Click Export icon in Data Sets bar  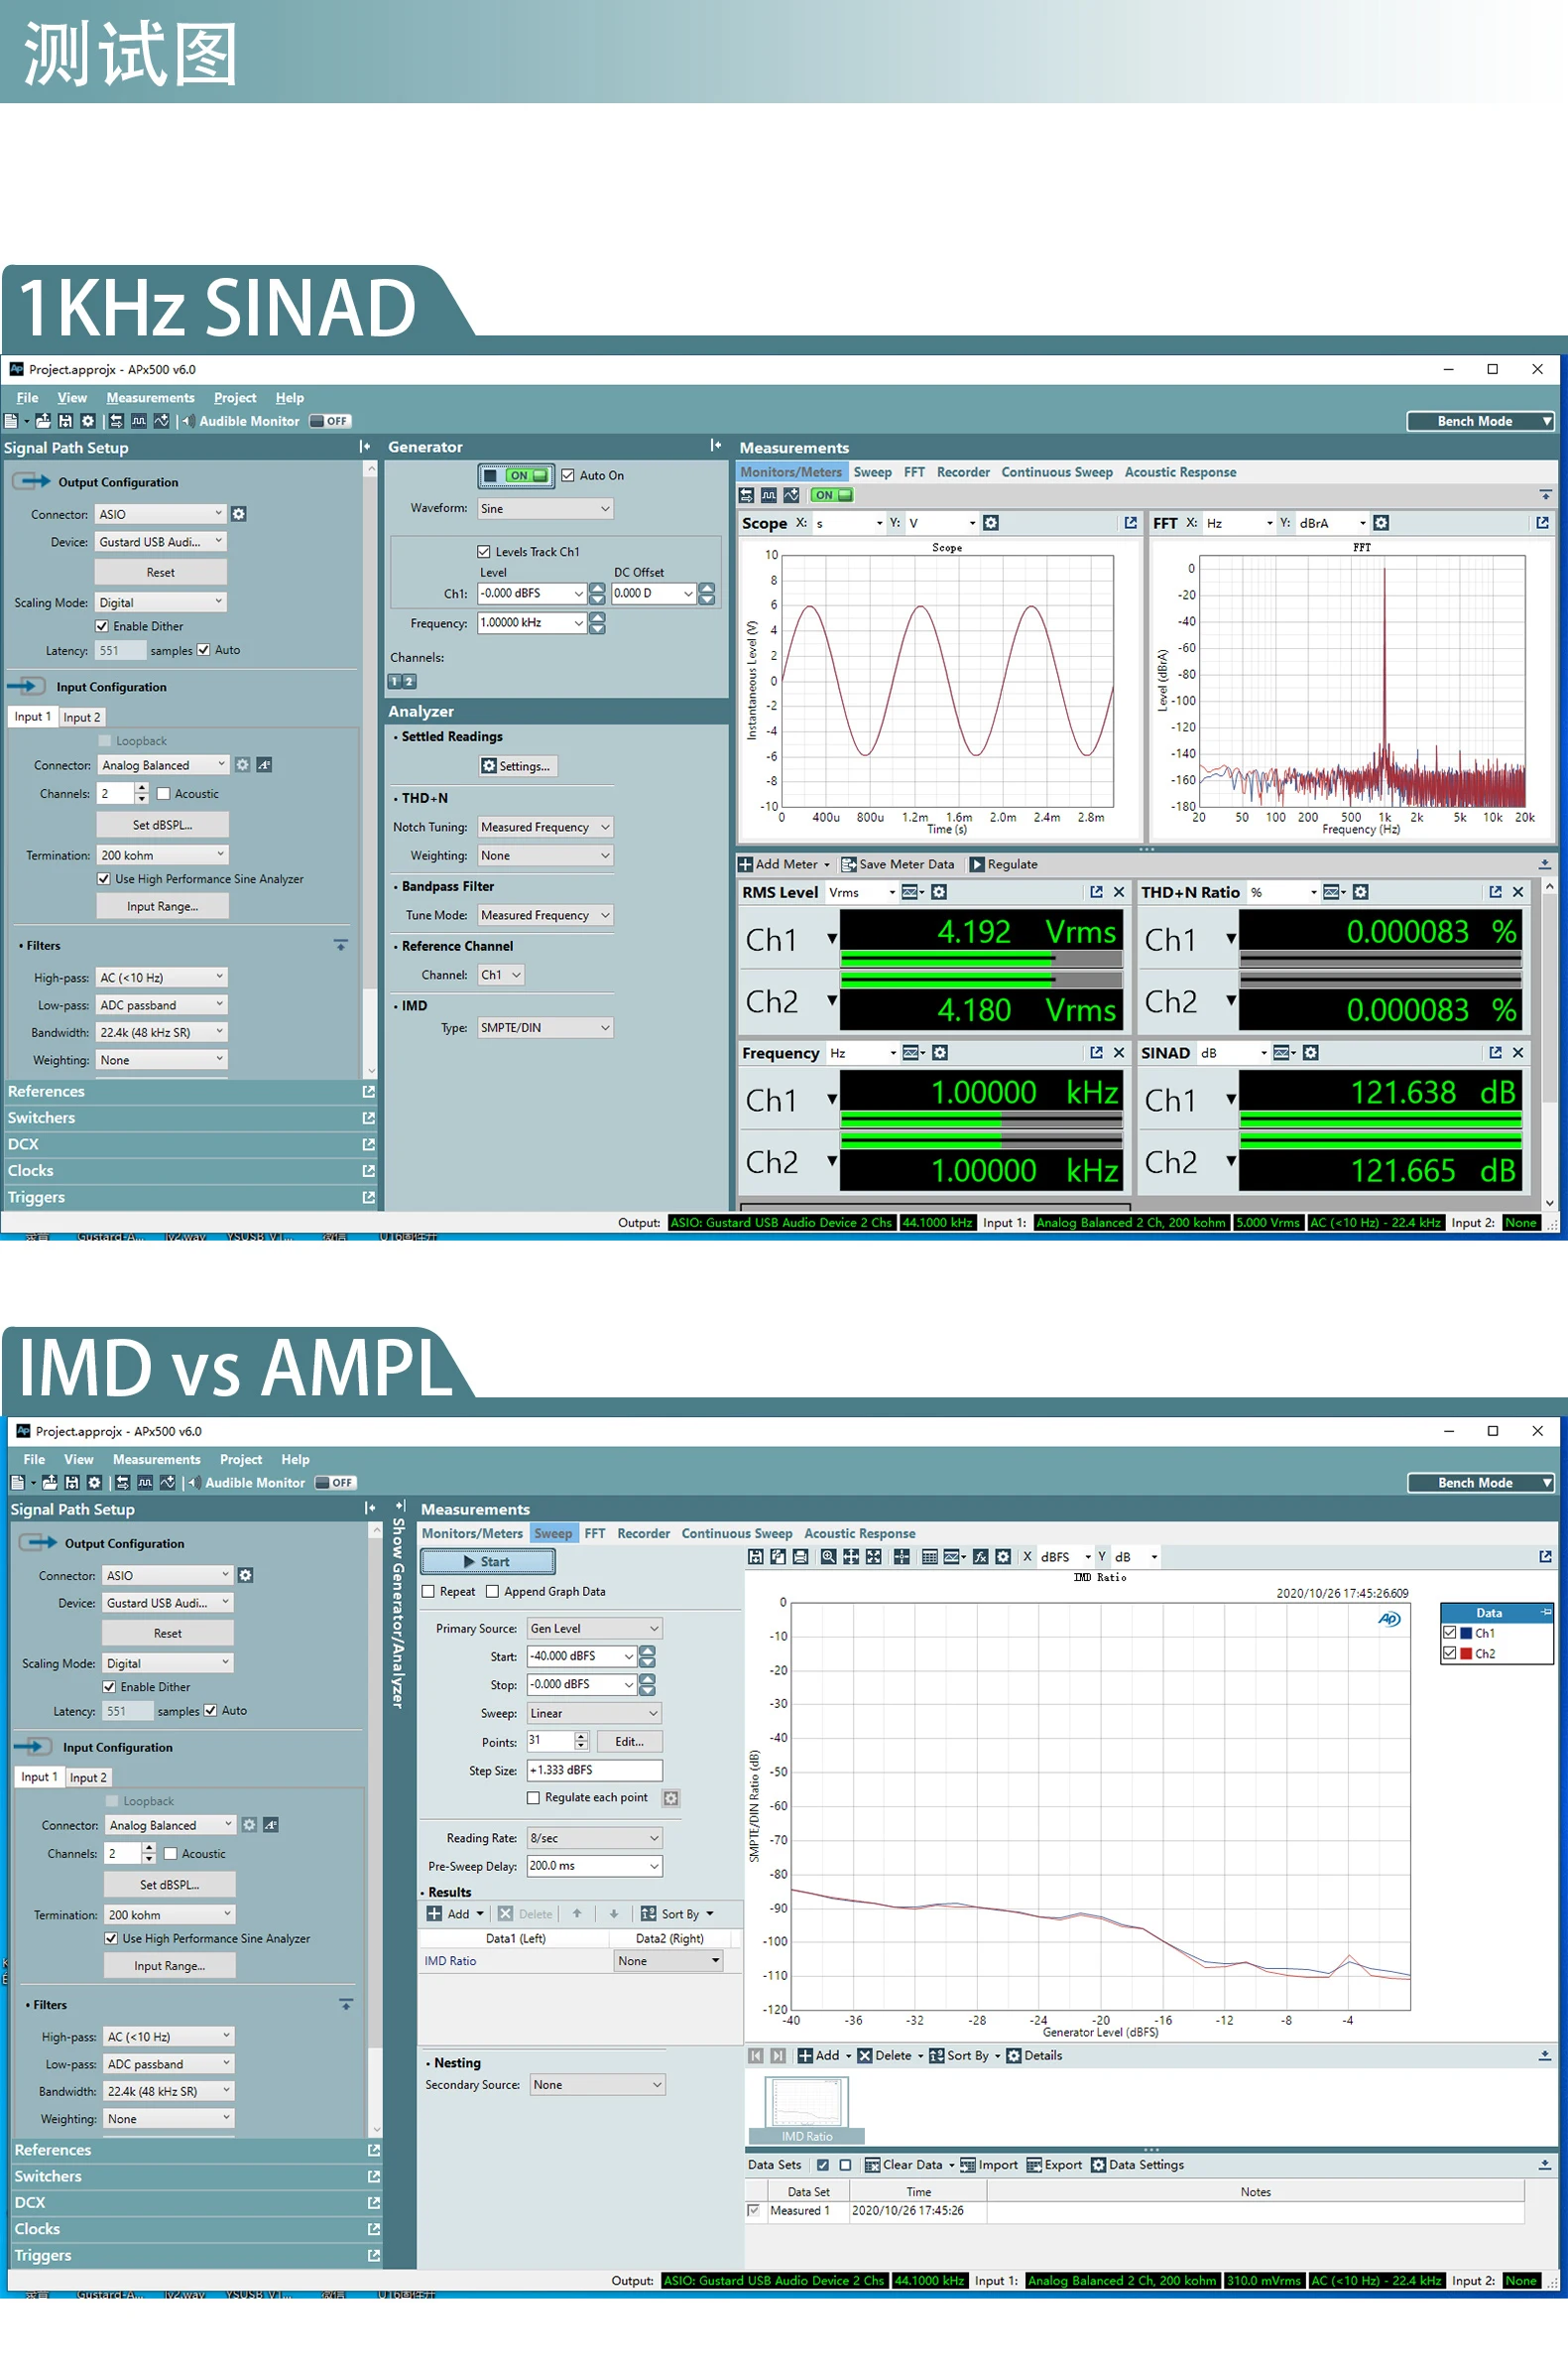[x=1034, y=2164]
